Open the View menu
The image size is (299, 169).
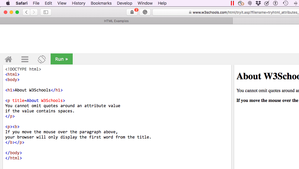coord(62,3)
